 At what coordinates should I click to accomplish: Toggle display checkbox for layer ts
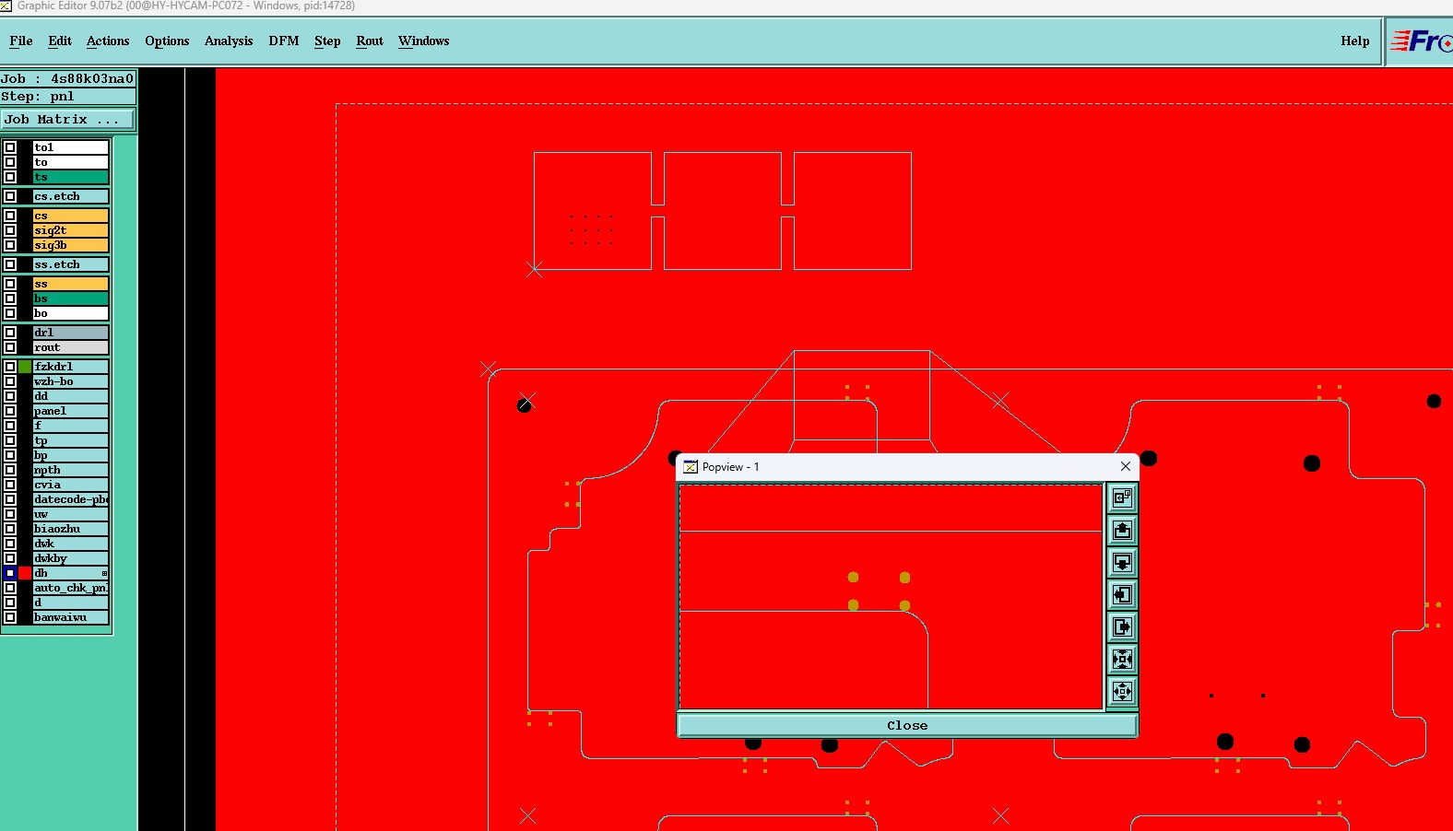click(10, 177)
